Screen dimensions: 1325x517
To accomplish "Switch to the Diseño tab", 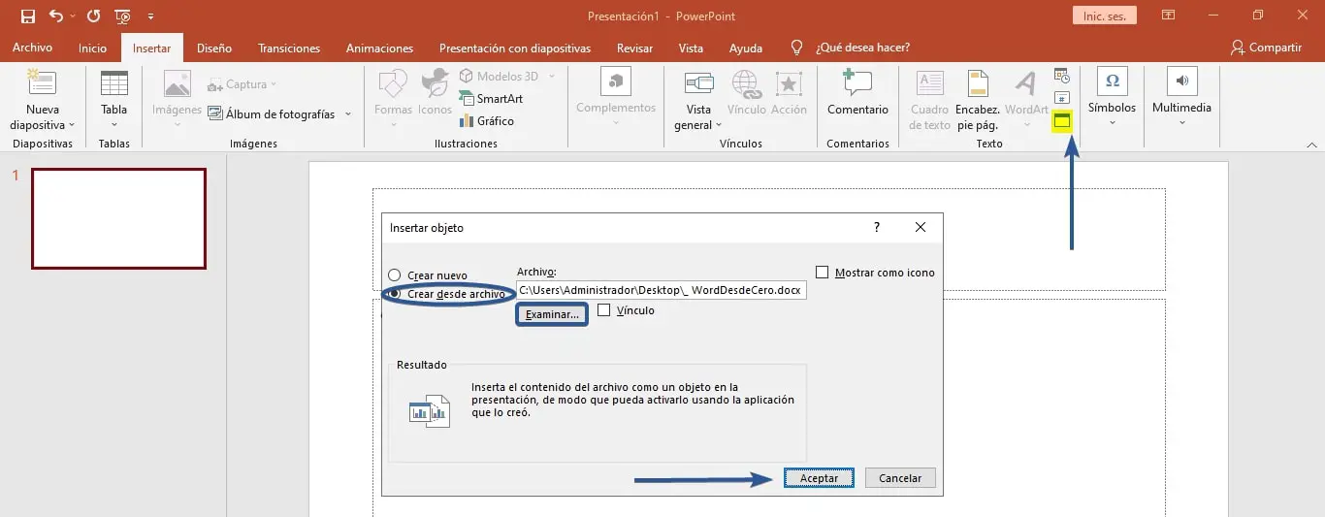I will coord(214,48).
